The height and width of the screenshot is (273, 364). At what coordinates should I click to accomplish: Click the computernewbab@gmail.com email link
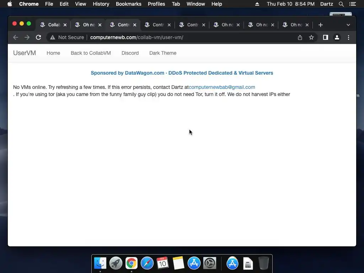pos(222,87)
